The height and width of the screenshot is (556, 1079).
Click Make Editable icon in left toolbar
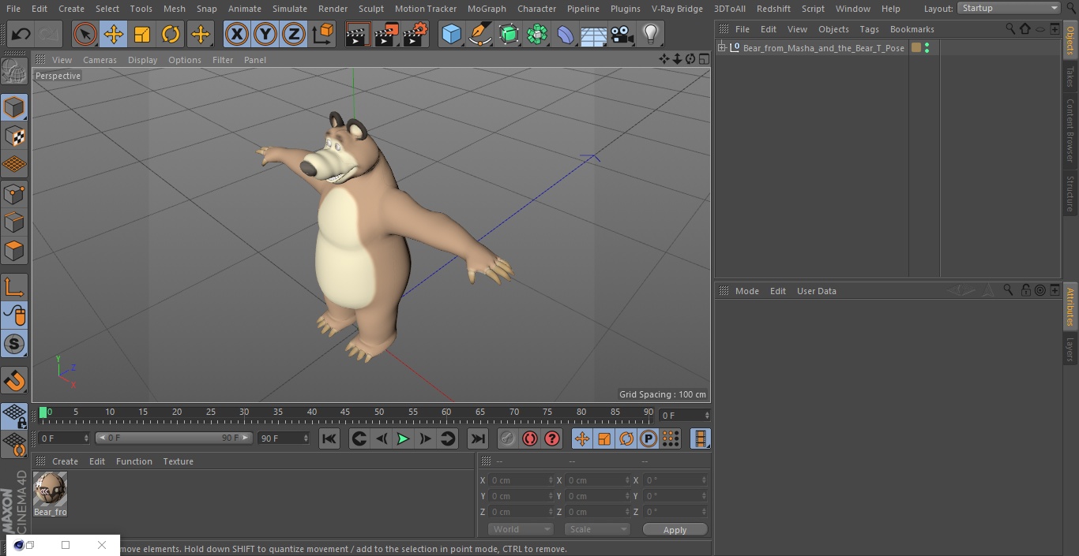(14, 72)
